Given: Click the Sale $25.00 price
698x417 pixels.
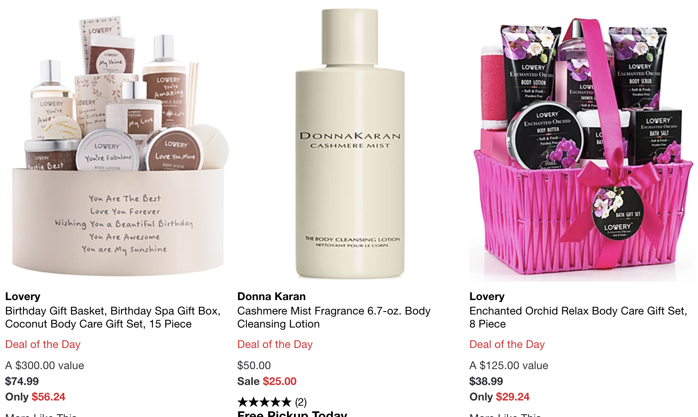Looking at the screenshot, I should click(267, 381).
